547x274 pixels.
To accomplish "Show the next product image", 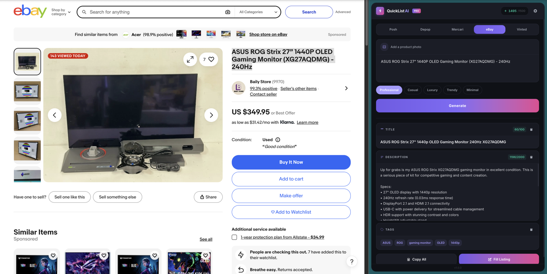I will pos(211,115).
